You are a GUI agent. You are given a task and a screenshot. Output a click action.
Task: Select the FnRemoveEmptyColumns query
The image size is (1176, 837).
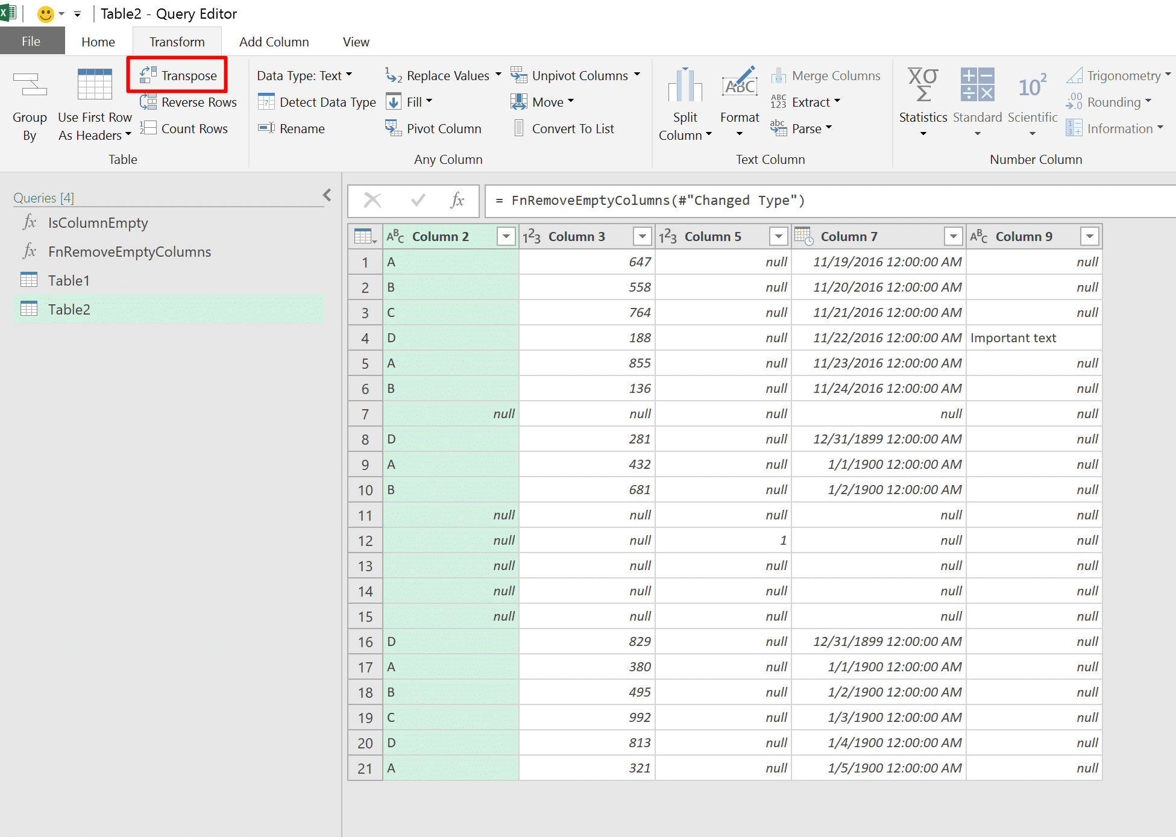(169, 252)
